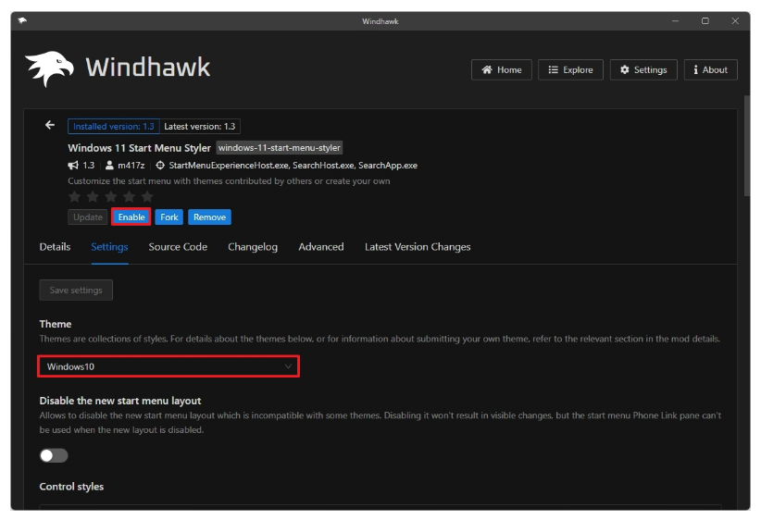The height and width of the screenshot is (520, 761).
Task: Switch to the Changelog tab
Action: click(253, 247)
